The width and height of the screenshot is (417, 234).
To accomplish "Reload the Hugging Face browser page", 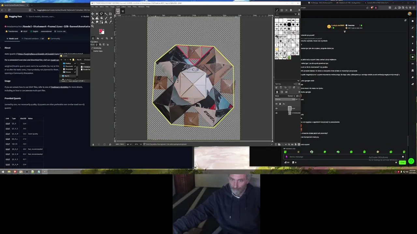I will pyautogui.click(x=9, y=10).
